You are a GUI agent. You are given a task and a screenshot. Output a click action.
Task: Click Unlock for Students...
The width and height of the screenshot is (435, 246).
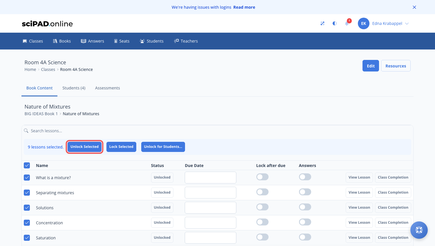click(x=163, y=147)
